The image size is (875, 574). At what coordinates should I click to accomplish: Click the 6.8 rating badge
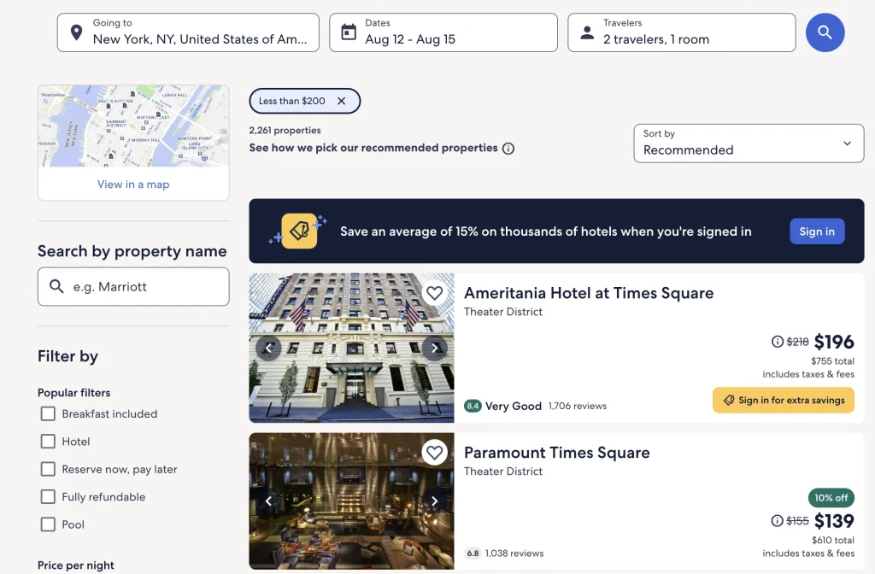(473, 553)
